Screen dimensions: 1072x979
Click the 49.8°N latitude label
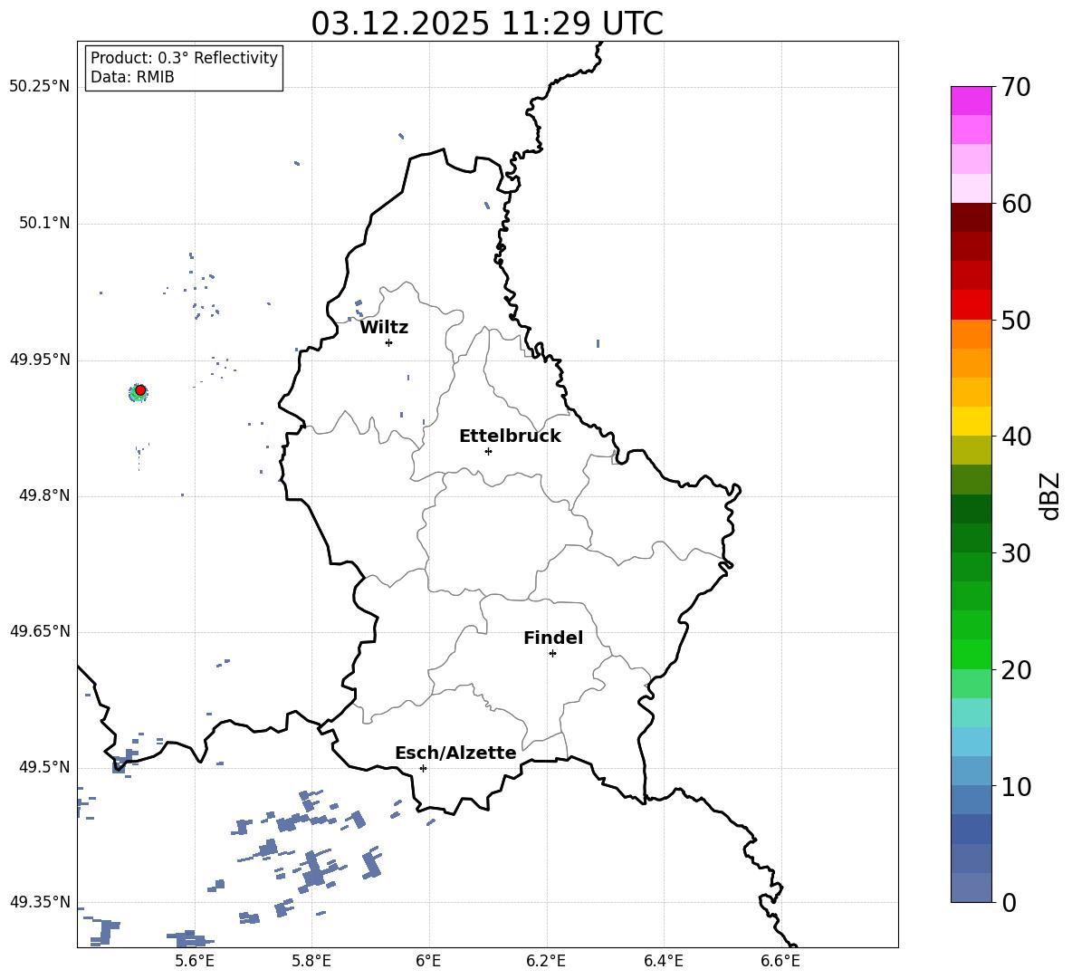coord(44,495)
